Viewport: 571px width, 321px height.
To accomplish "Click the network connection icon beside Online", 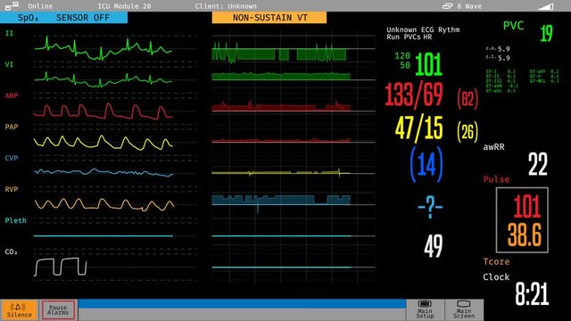I will click(12, 5).
